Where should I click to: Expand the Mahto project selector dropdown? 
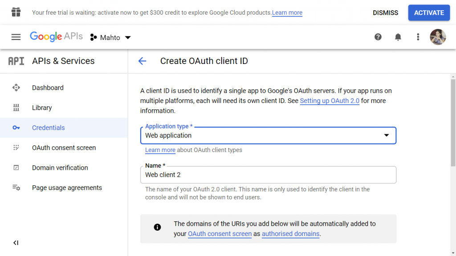[x=110, y=37]
